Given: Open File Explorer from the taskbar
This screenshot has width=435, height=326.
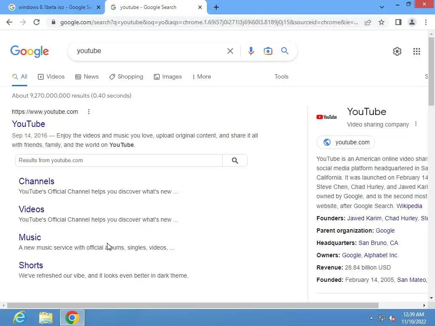Looking at the screenshot, I should 46,318.
